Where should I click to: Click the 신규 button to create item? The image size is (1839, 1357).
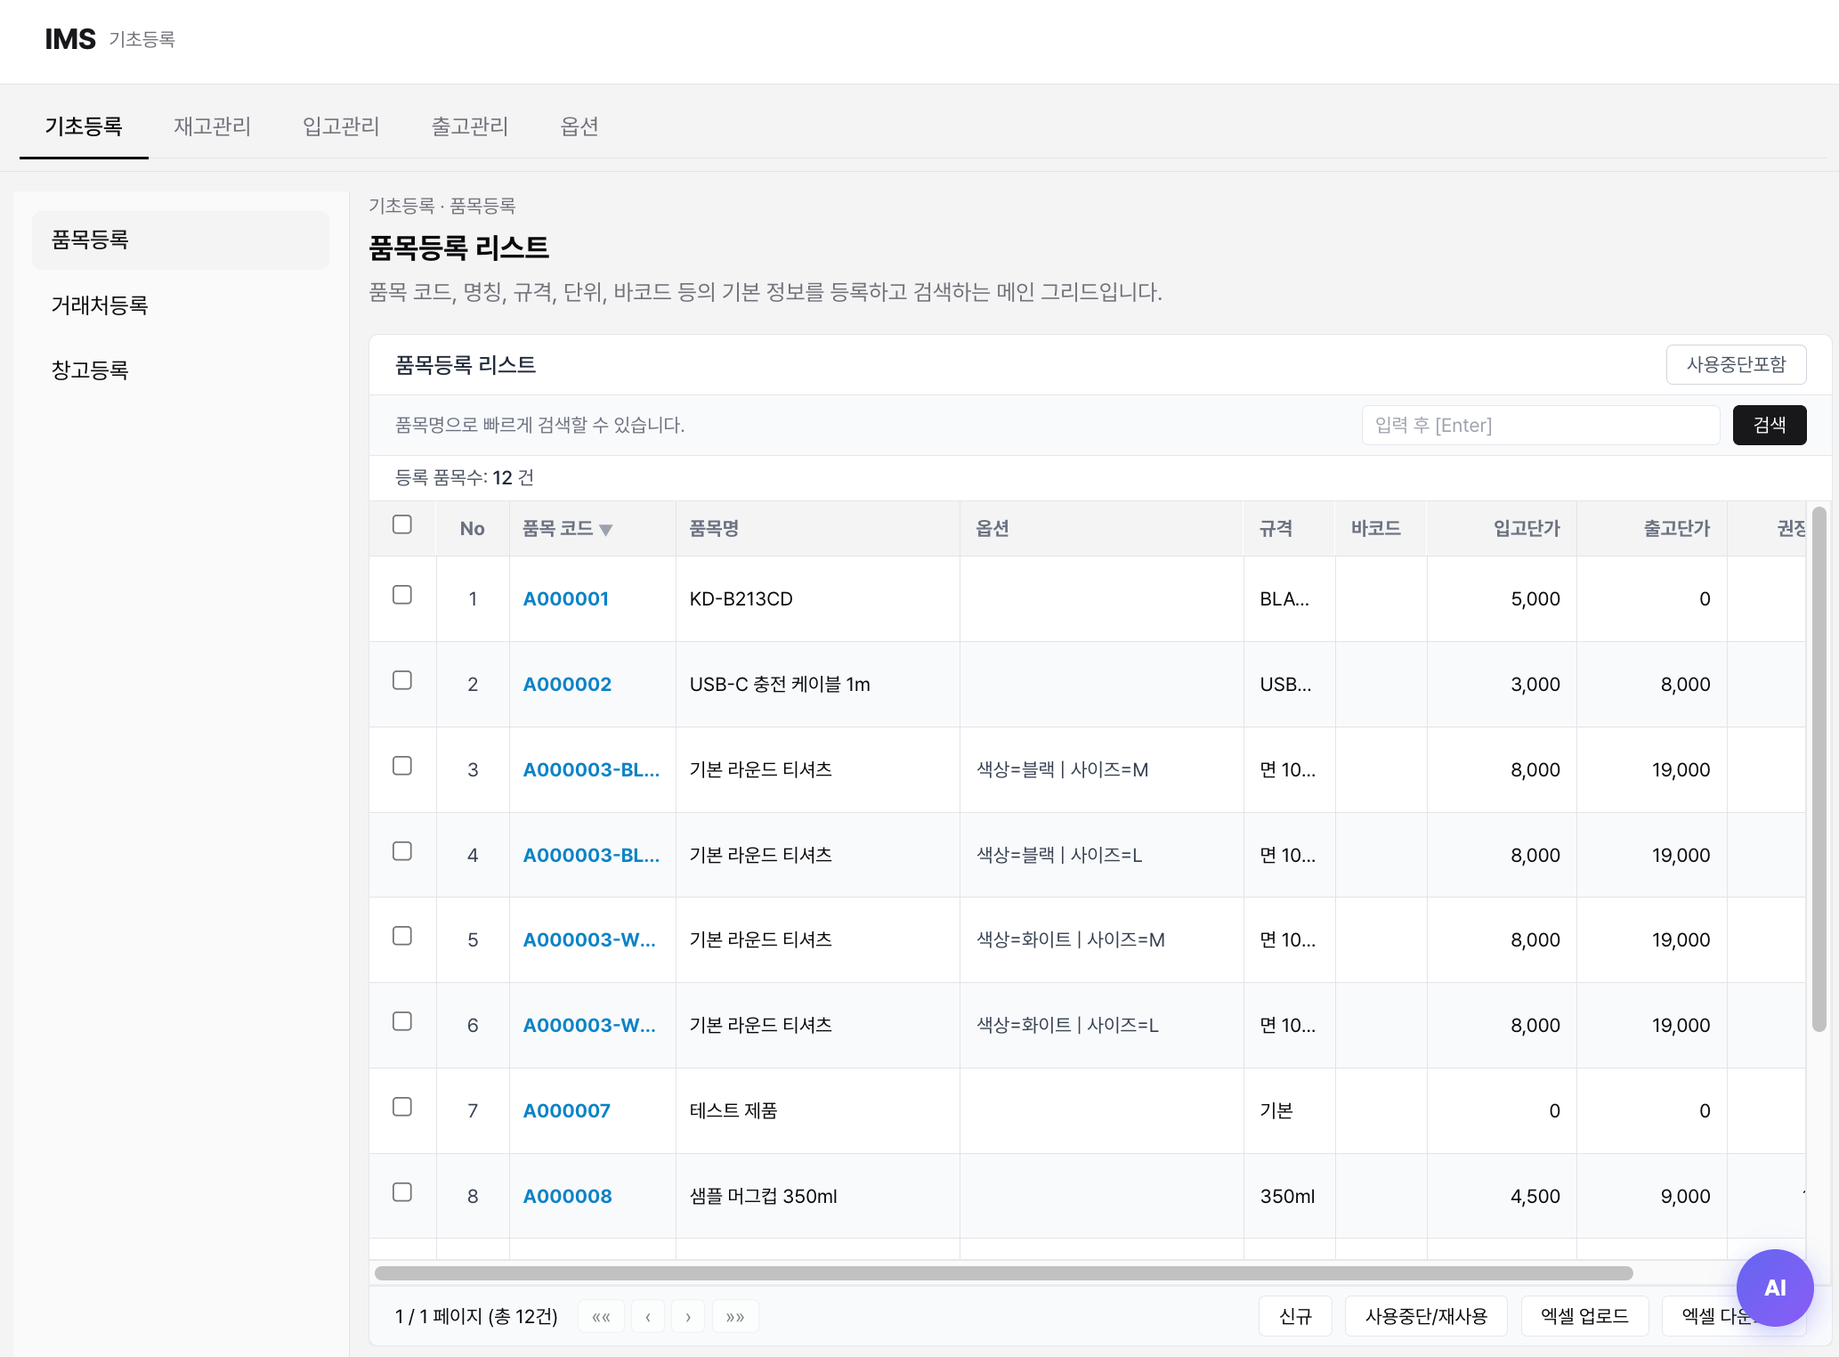(1294, 1316)
